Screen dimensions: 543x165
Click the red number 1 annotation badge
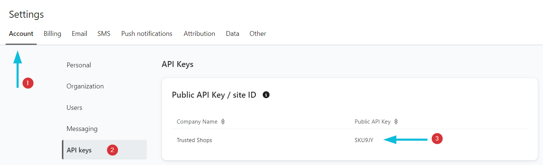[28, 83]
